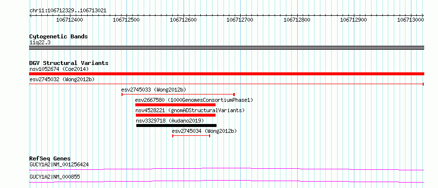
Task: Select the RefSeq Genes track title
Action: pos(50,158)
